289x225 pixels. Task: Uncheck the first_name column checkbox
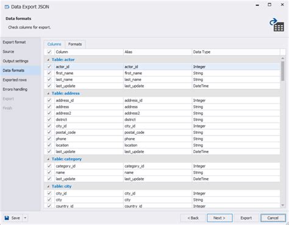pos(49,73)
